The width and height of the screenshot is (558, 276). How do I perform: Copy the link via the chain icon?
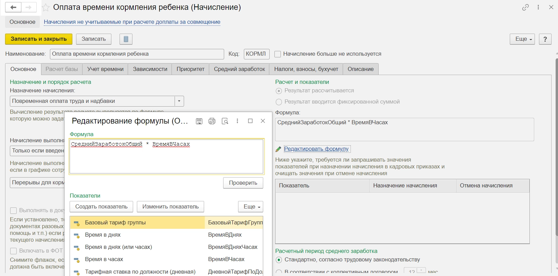point(525,7)
